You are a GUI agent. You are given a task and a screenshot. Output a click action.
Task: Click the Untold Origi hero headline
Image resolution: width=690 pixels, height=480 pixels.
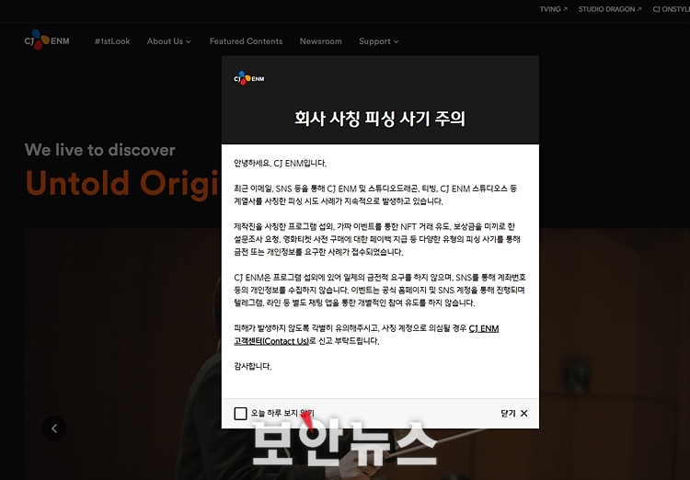coord(121,183)
